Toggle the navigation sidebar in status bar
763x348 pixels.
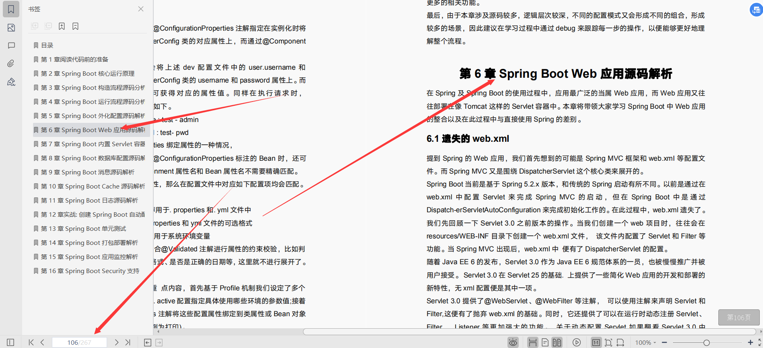pos(10,342)
